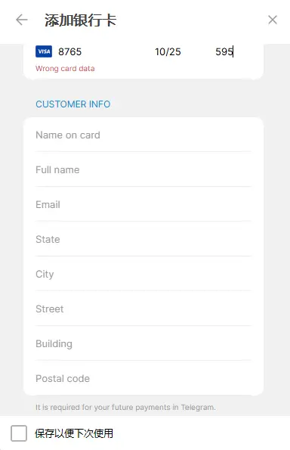Click the Name on card field
The image size is (290, 450).
point(143,135)
